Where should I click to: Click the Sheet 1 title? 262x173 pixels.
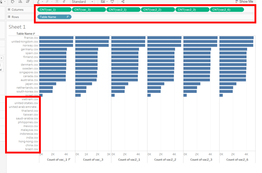17,27
